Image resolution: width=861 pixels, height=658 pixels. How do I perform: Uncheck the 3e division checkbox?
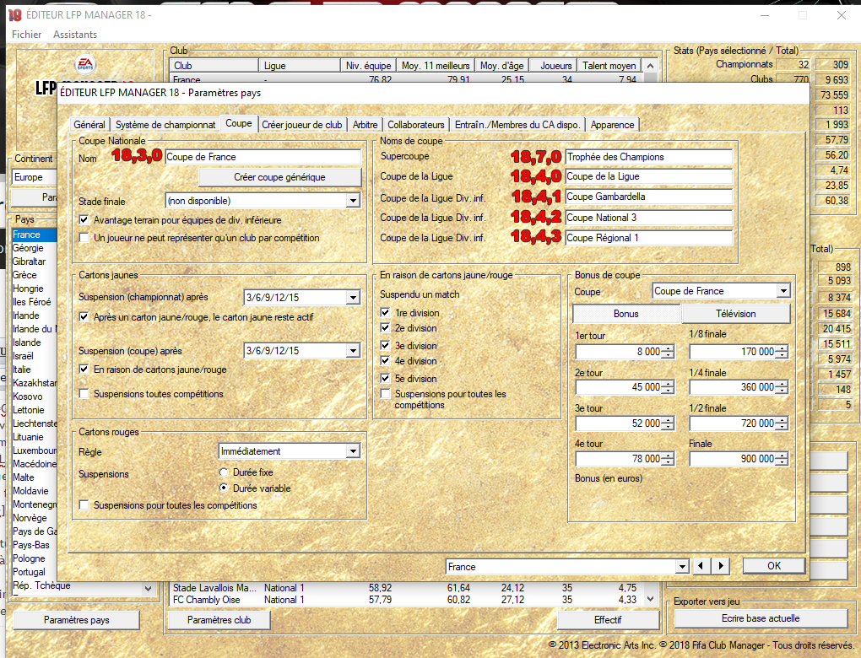pyautogui.click(x=386, y=346)
